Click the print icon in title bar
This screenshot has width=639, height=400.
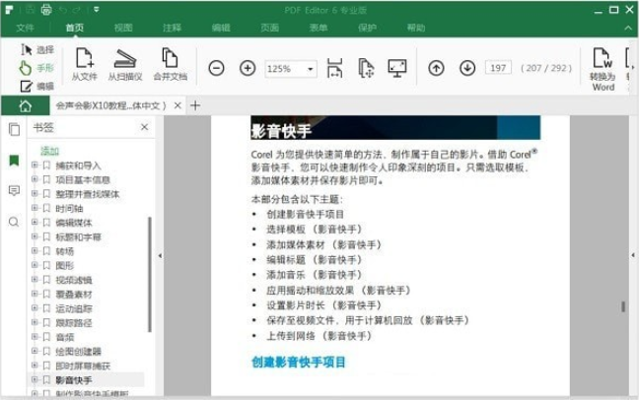46,10
